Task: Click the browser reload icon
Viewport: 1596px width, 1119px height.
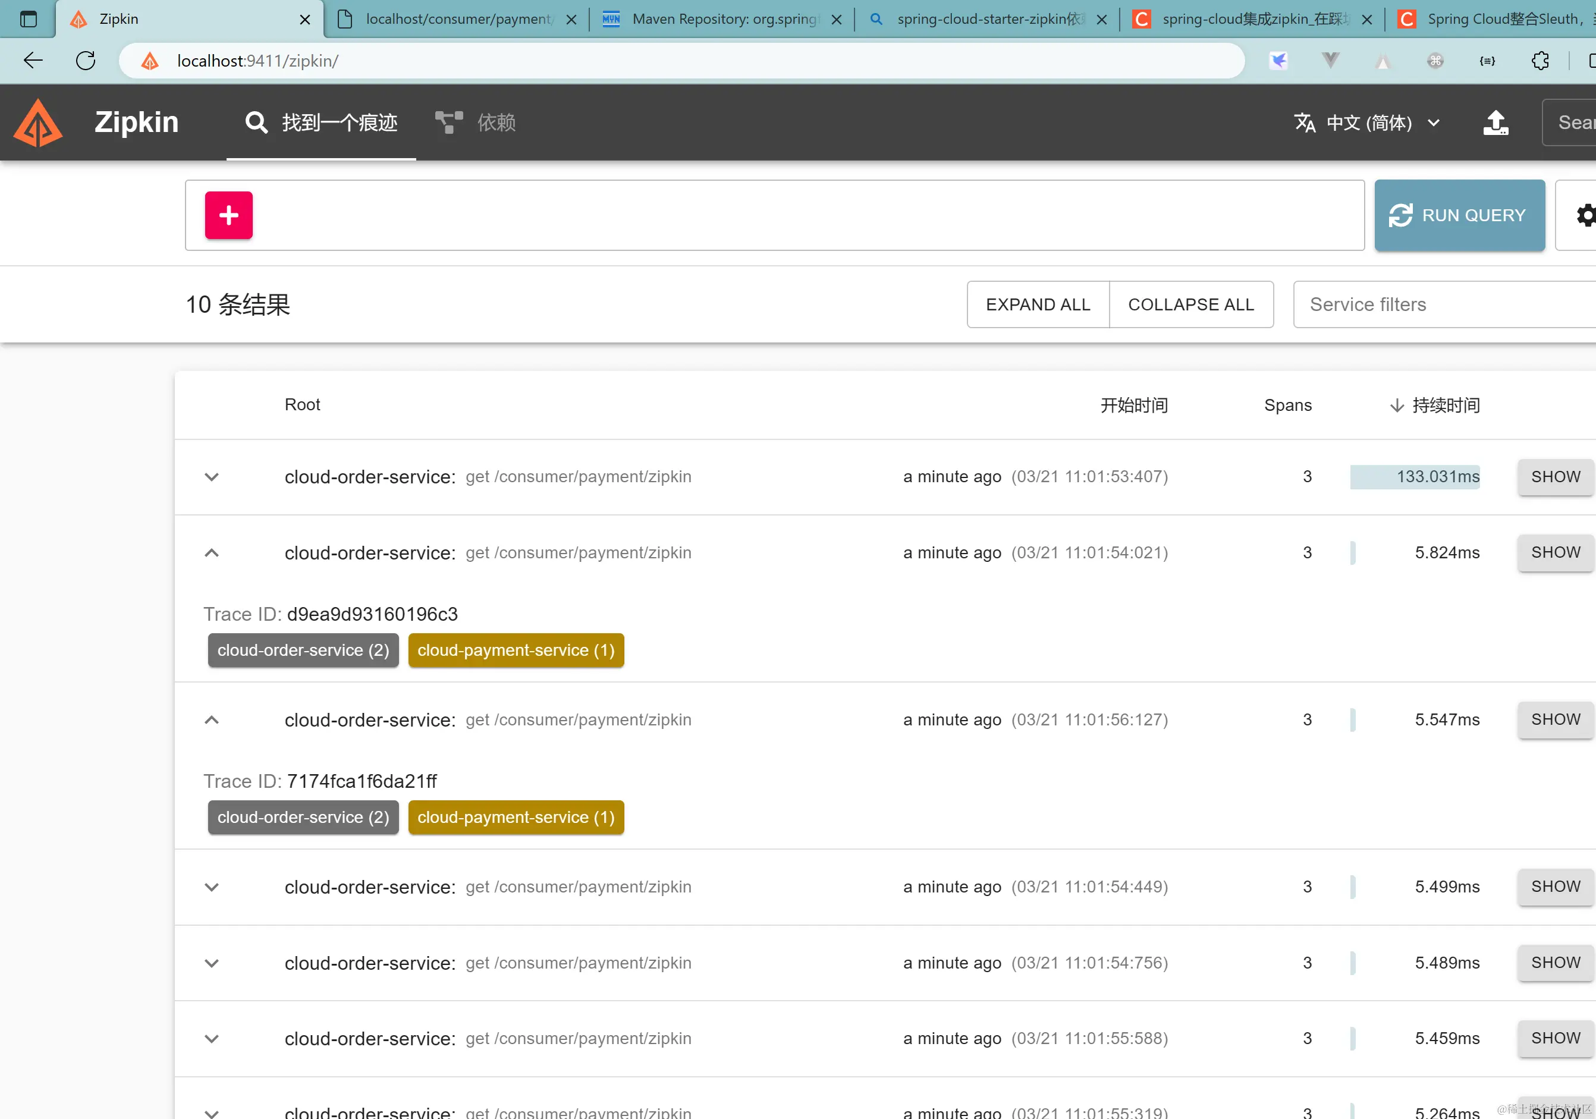Action: click(86, 61)
